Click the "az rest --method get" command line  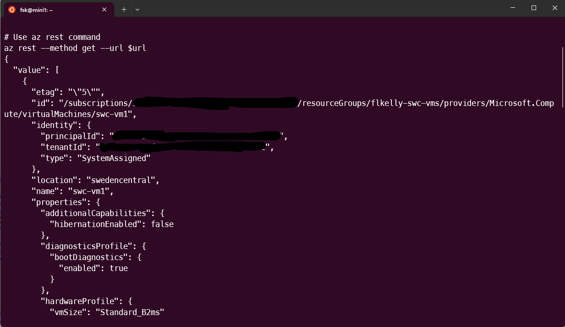coord(75,48)
